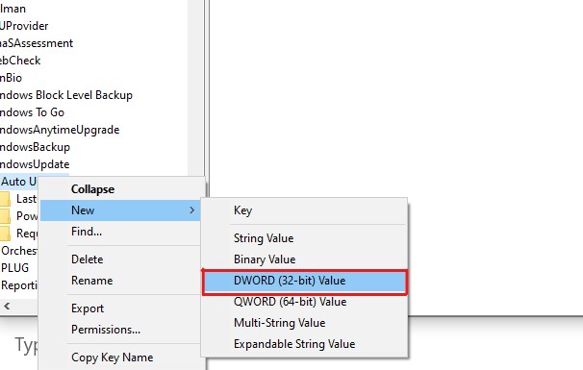Image resolution: width=583 pixels, height=370 pixels.
Task: Click the folder icon beside Req
Action: point(5,234)
